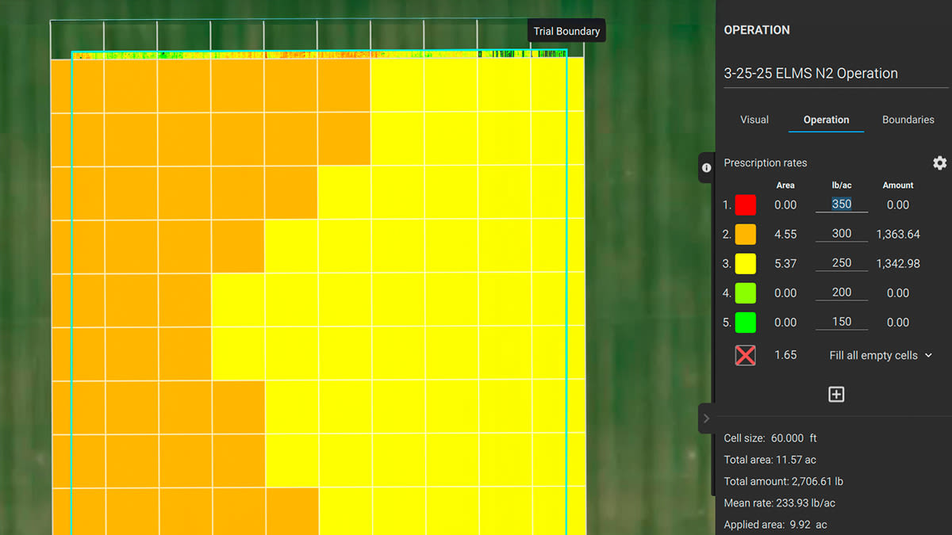
Task: Select the red rate 1 swatch
Action: pyautogui.click(x=745, y=204)
